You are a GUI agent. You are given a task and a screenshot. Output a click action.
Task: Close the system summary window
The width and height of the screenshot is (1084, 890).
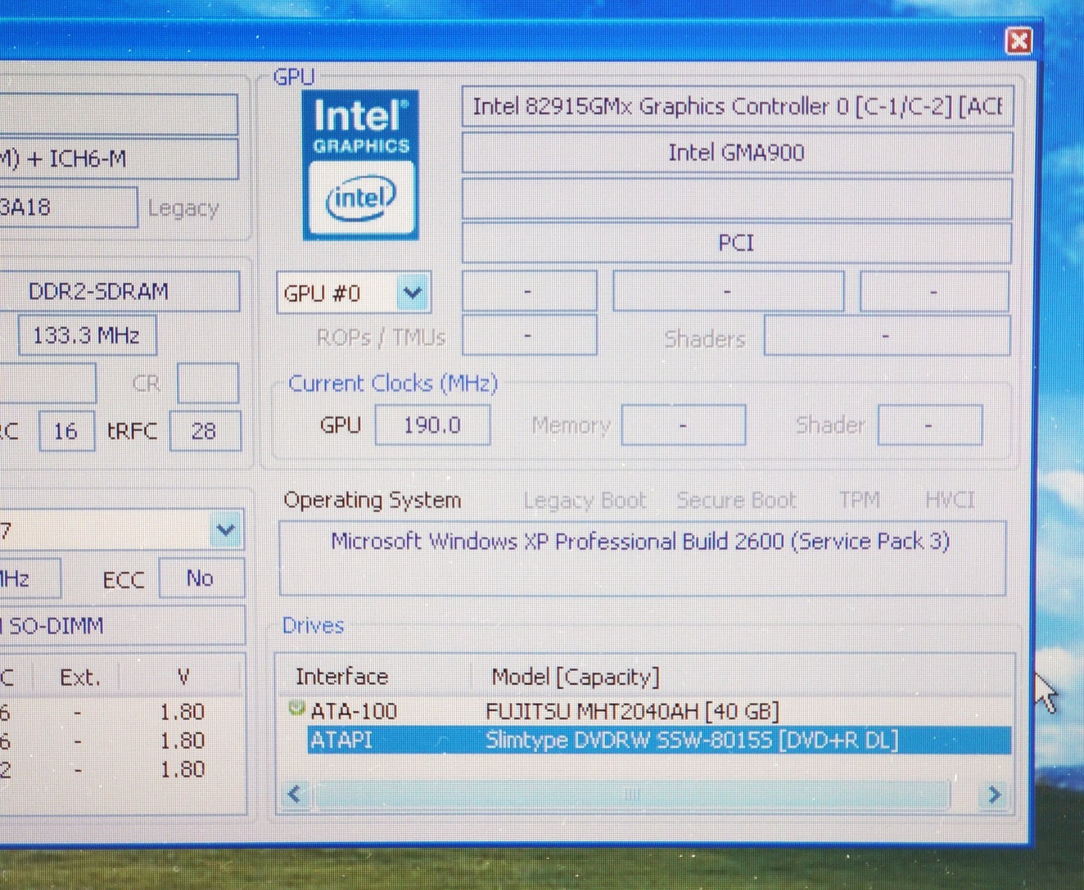pos(1018,41)
